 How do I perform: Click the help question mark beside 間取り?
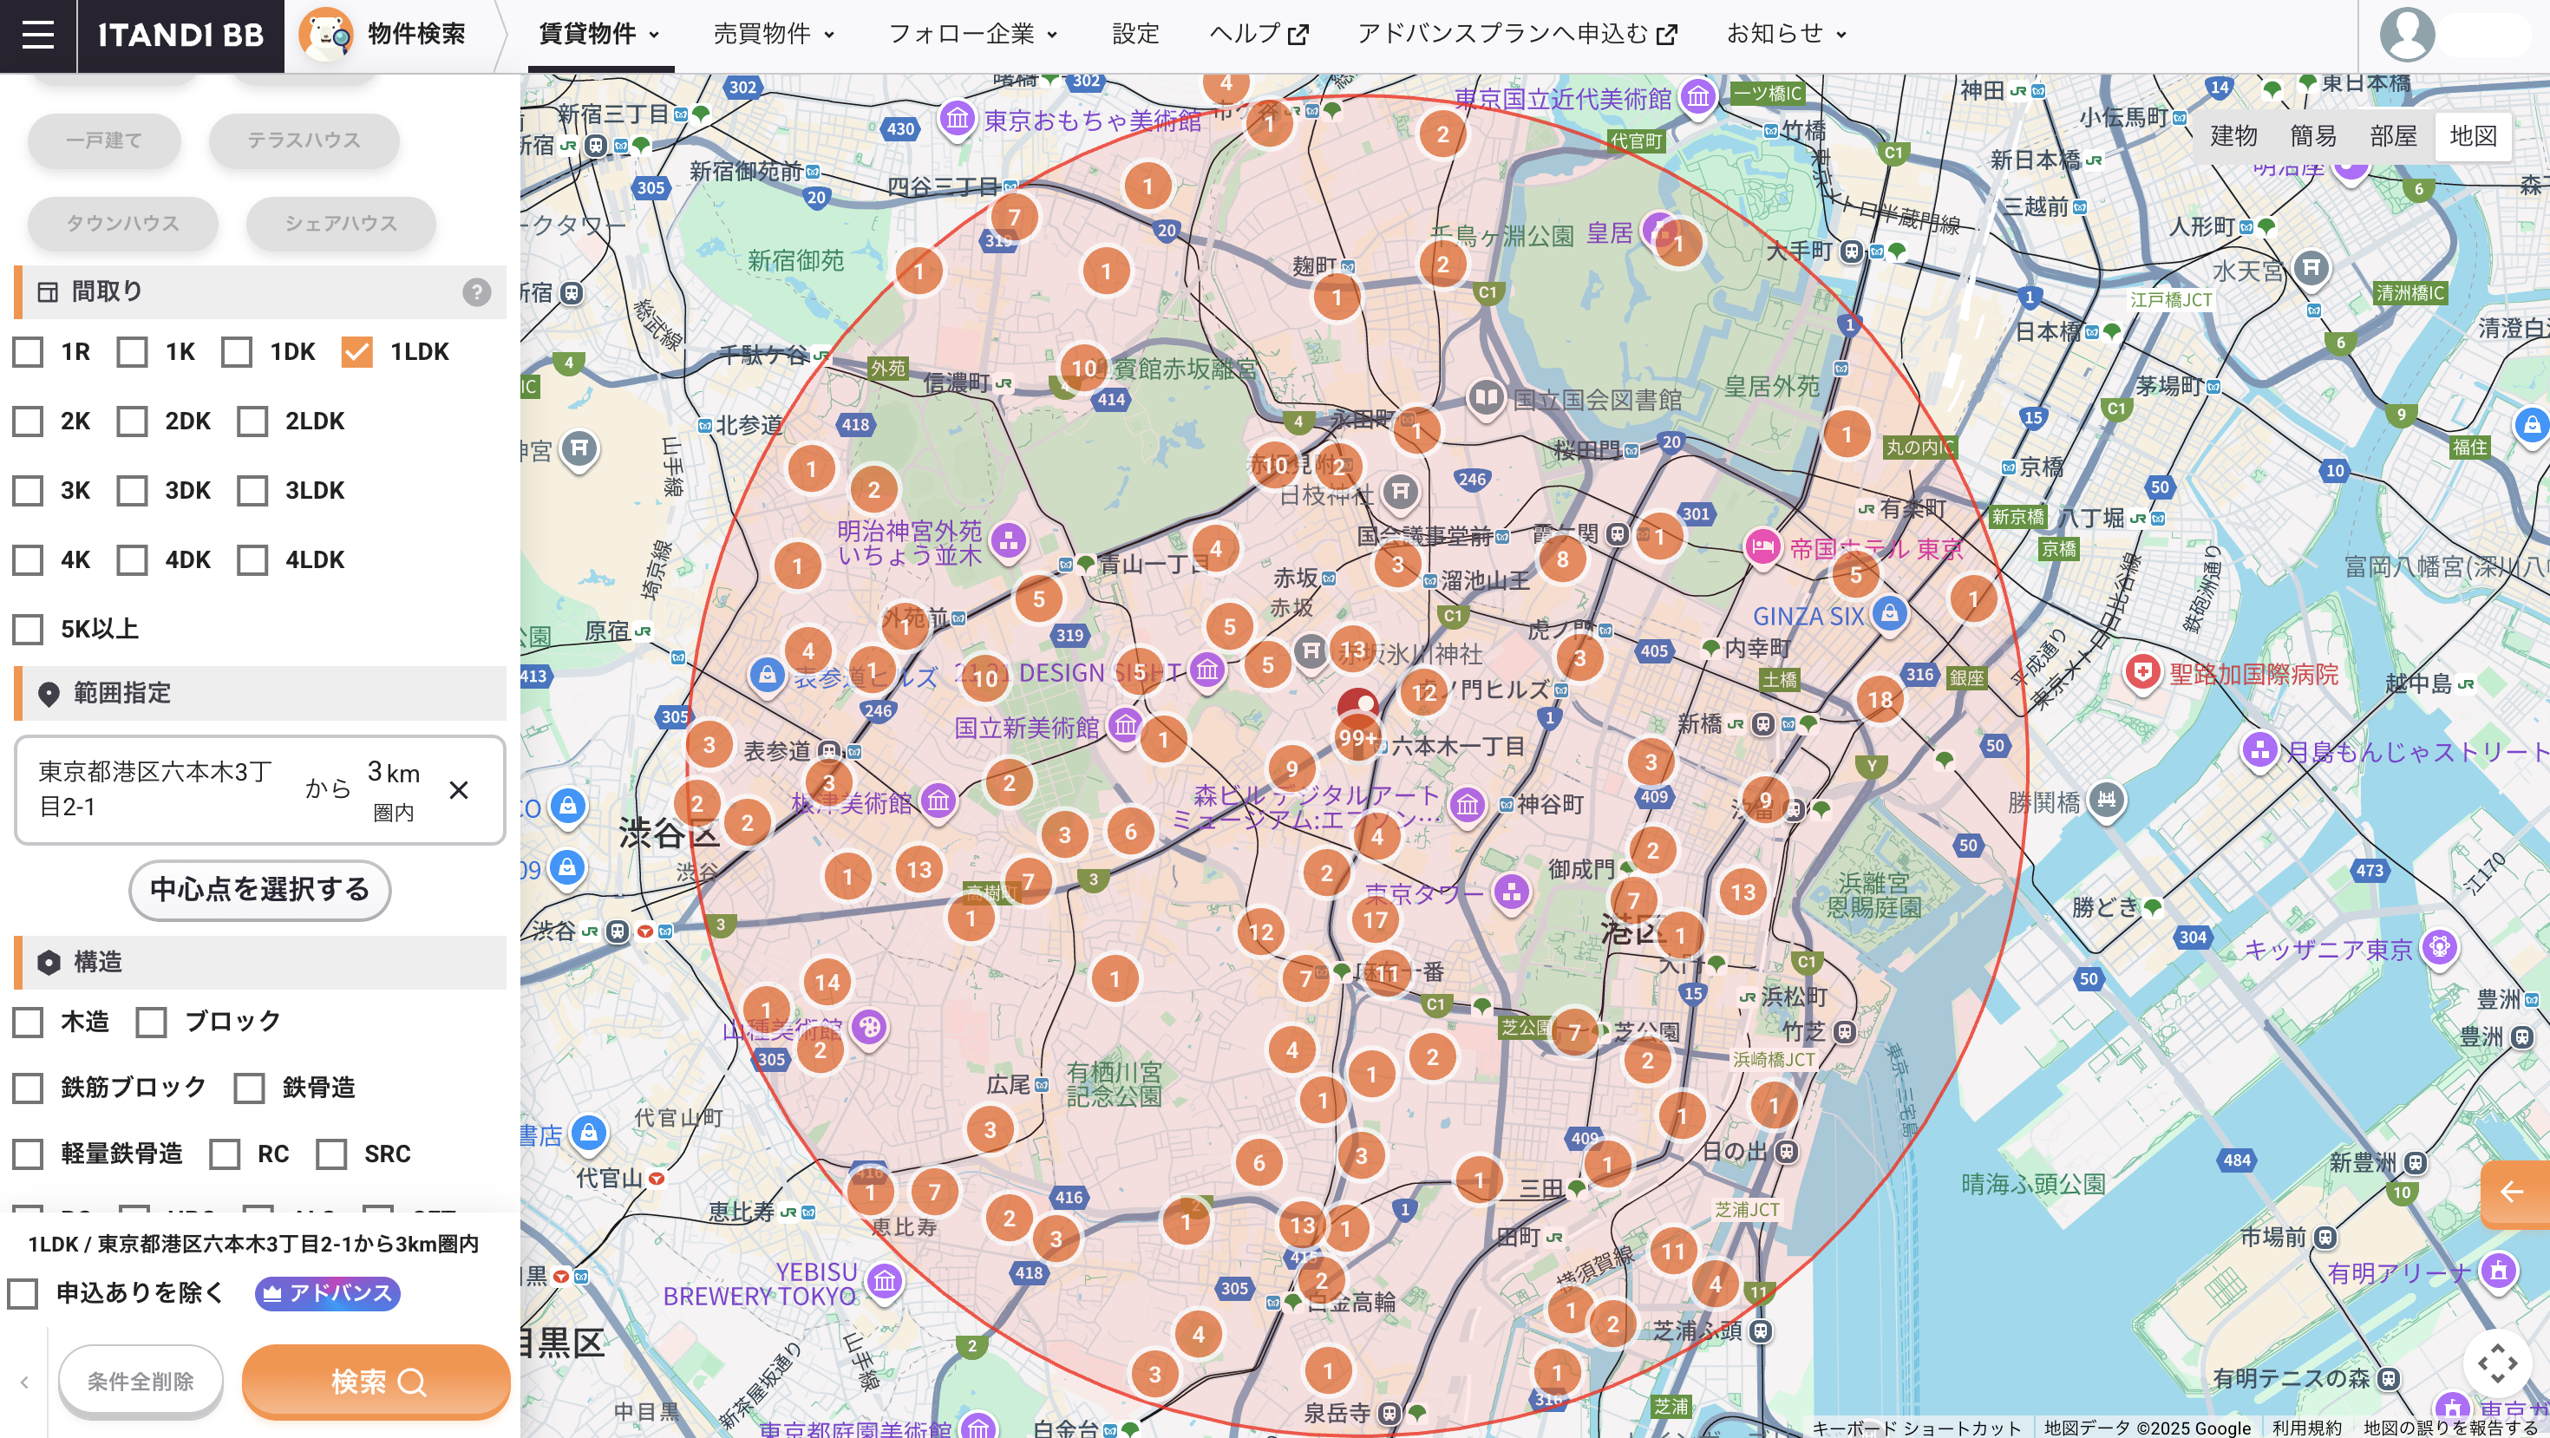pos(477,292)
